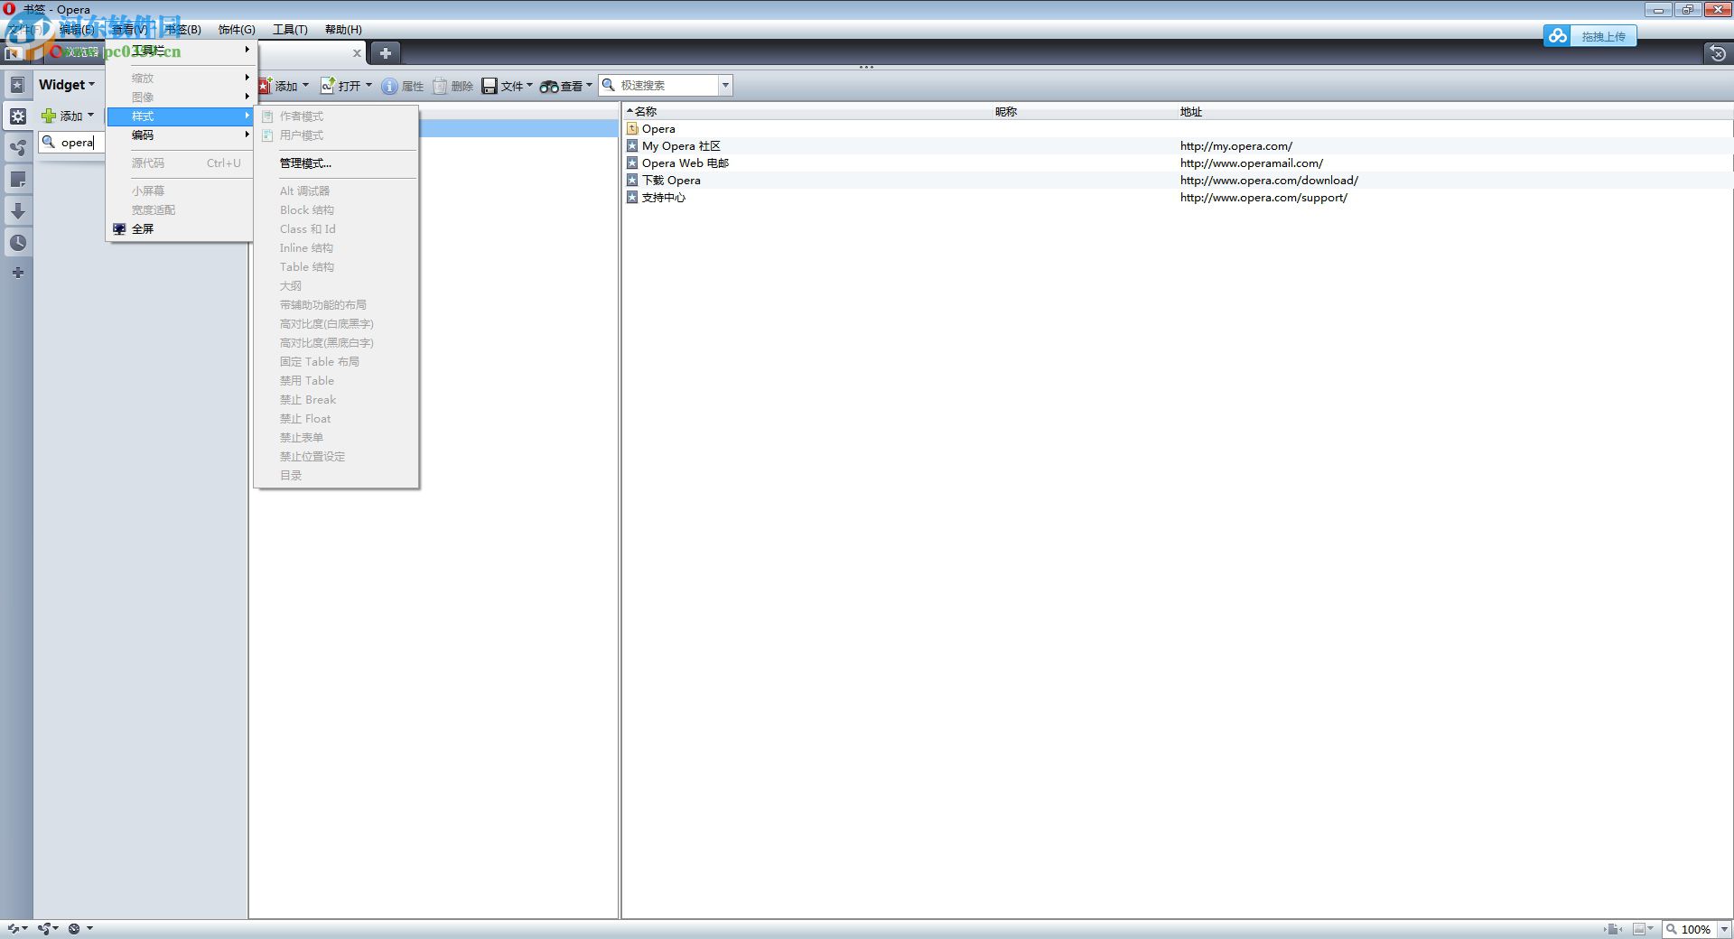Open the Downloads arrow icon in sidebar
Screen dimensions: 1734x939
(x=17, y=210)
